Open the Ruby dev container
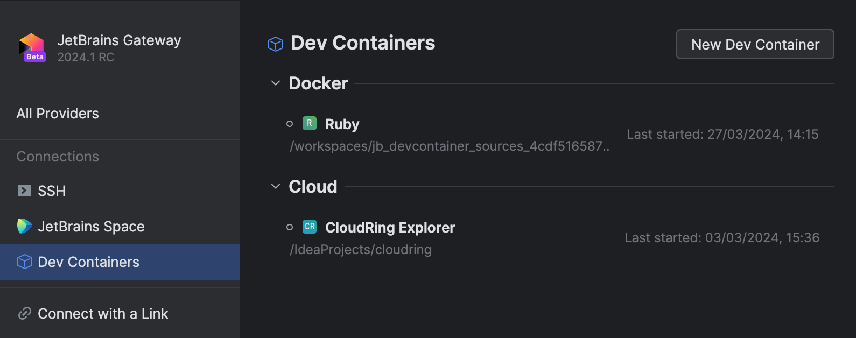This screenshot has height=338, width=856. [x=552, y=135]
